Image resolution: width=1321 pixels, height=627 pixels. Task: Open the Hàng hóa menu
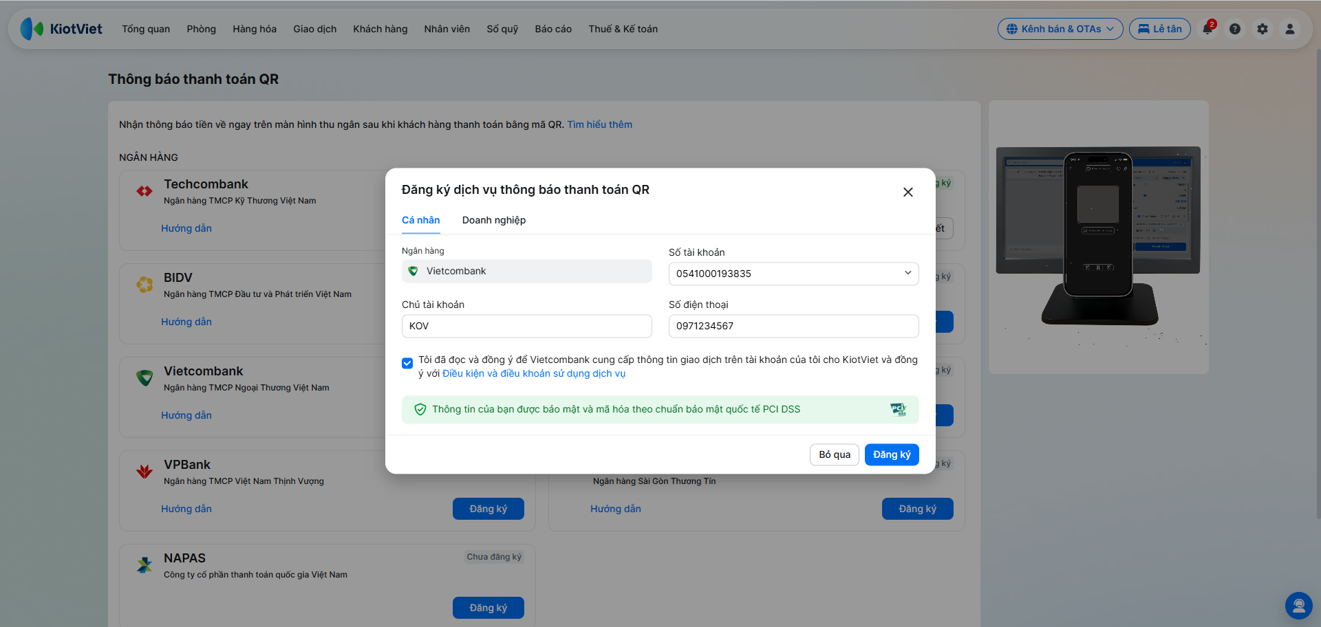(255, 29)
